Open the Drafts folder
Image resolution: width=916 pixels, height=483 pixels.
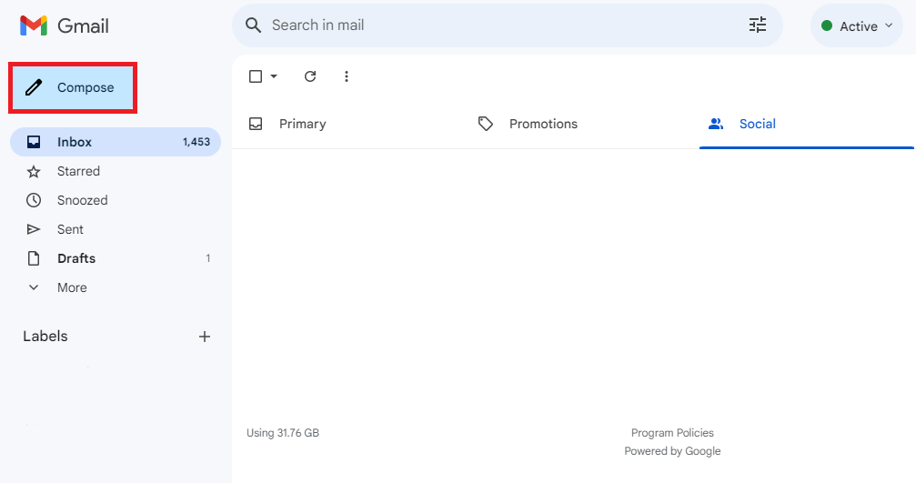point(116,258)
